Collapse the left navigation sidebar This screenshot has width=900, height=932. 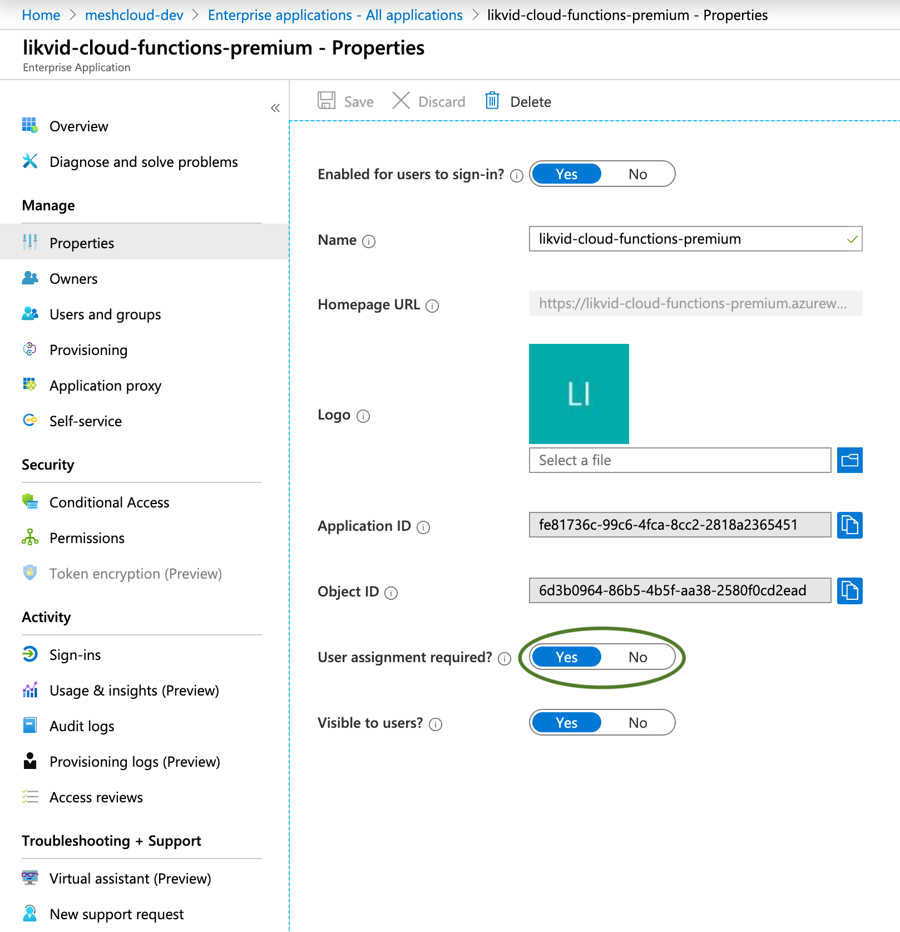[275, 108]
